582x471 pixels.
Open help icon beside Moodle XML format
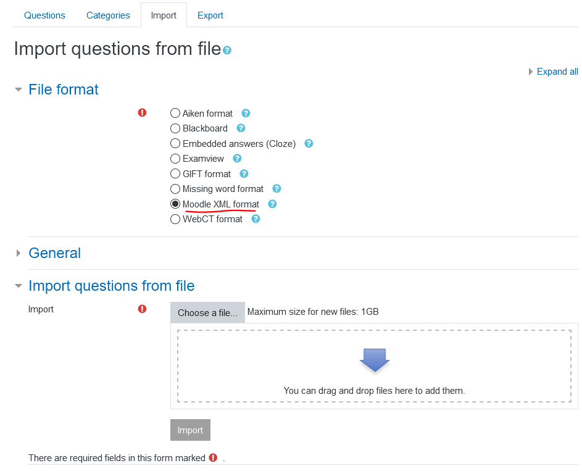point(272,204)
